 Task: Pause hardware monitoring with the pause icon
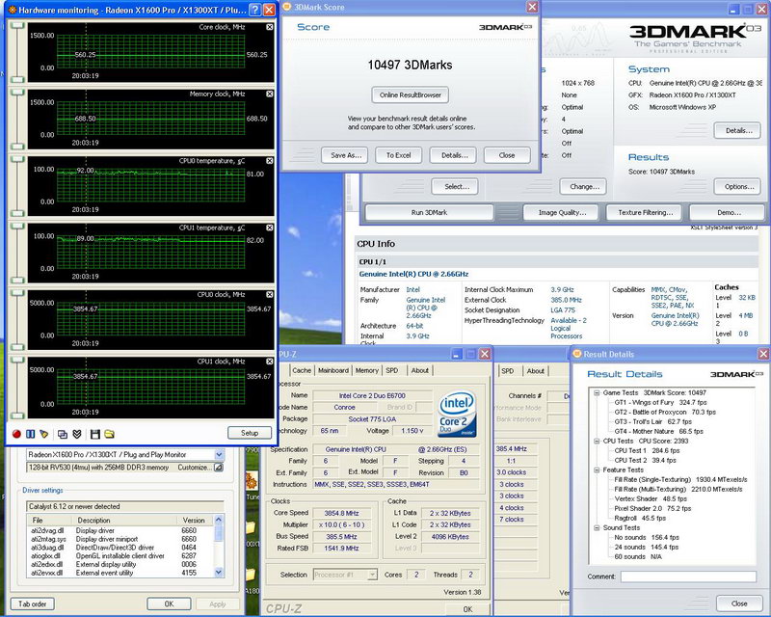pos(31,434)
